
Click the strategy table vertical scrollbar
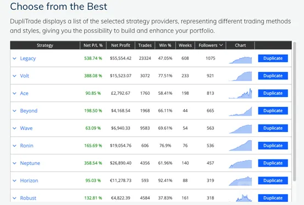pyautogui.click(x=294, y=111)
